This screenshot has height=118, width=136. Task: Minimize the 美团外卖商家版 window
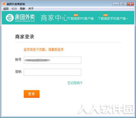tap(116, 4)
